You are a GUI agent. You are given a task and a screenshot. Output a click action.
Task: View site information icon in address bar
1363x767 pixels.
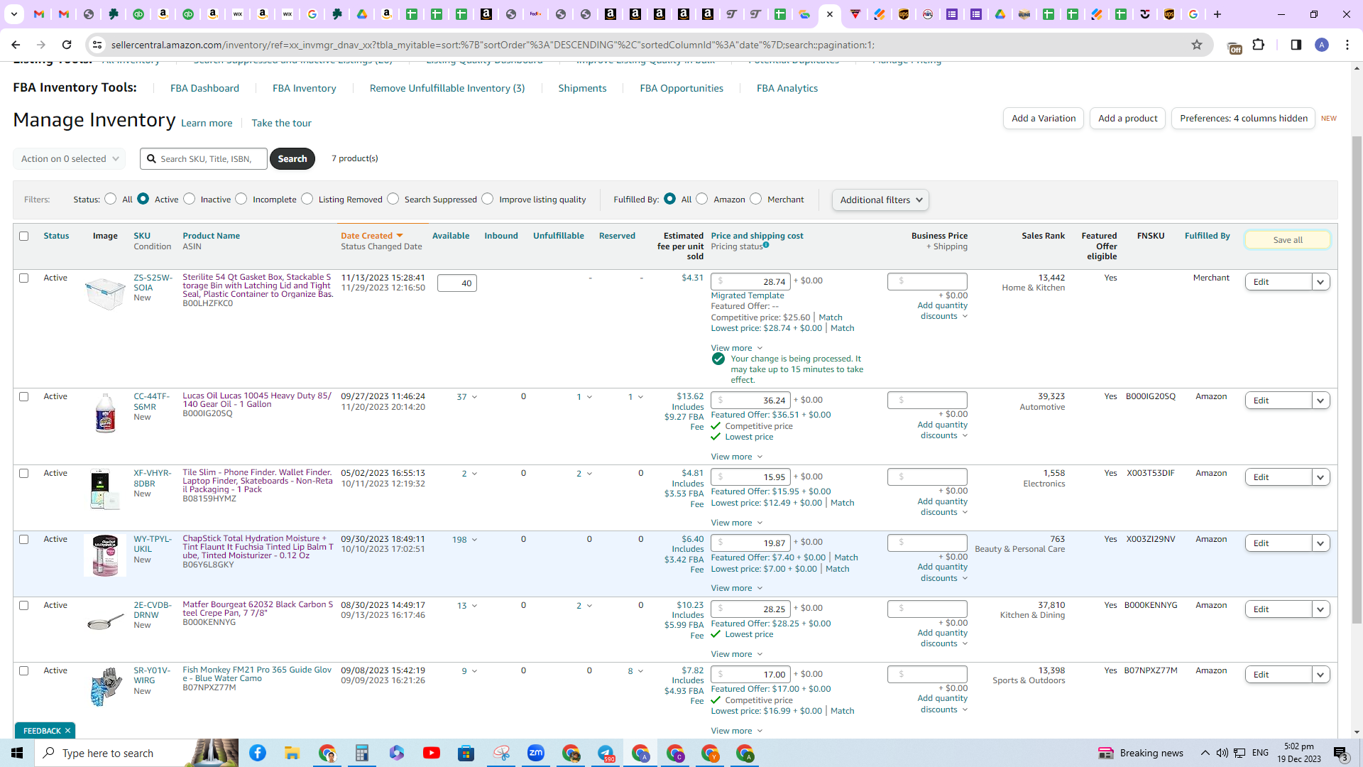(x=97, y=45)
